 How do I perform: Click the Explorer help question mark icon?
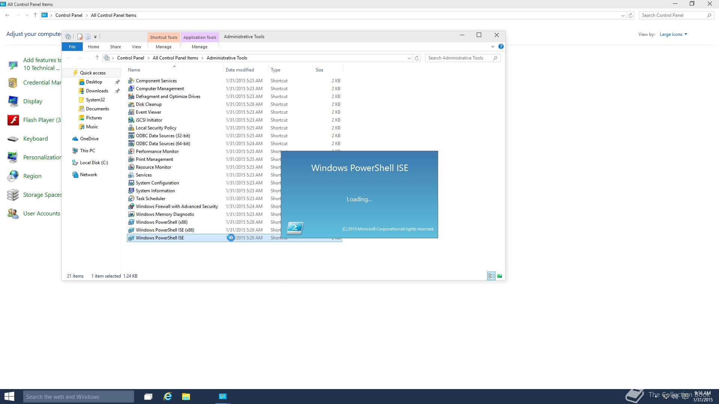[501, 47]
